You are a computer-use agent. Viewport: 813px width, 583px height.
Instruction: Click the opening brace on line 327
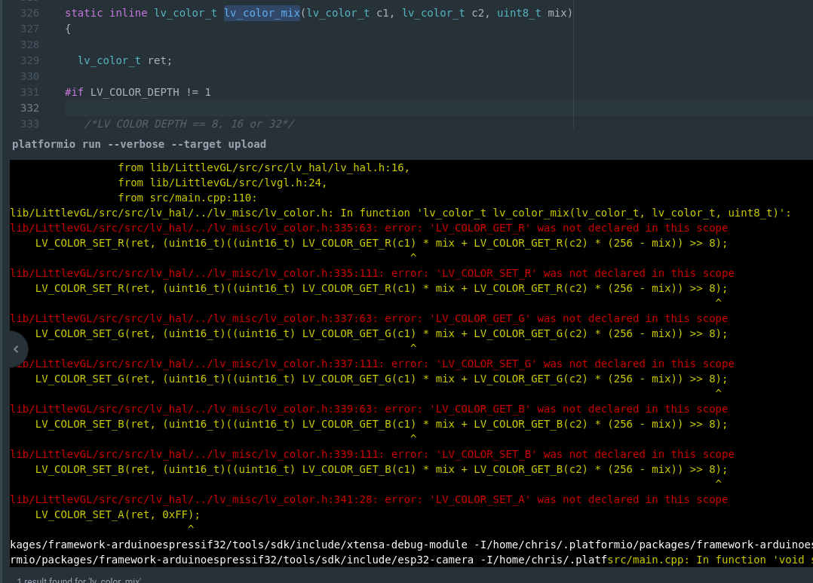[x=68, y=29]
